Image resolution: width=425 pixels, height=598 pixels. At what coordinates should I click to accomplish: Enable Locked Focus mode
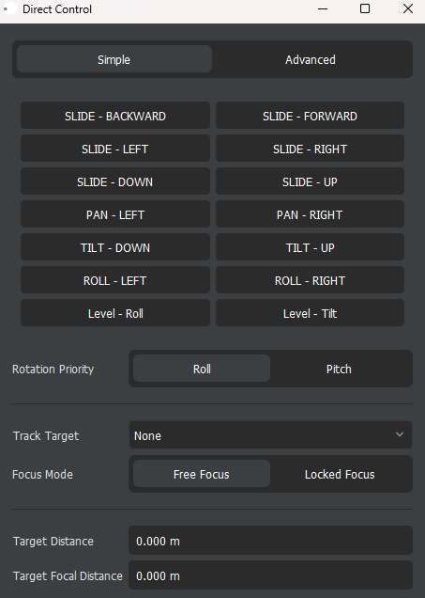340,474
